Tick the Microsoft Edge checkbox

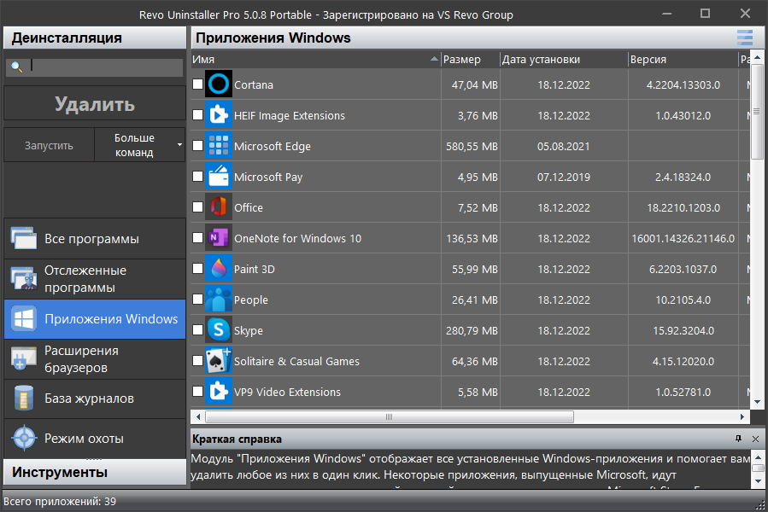(x=197, y=145)
